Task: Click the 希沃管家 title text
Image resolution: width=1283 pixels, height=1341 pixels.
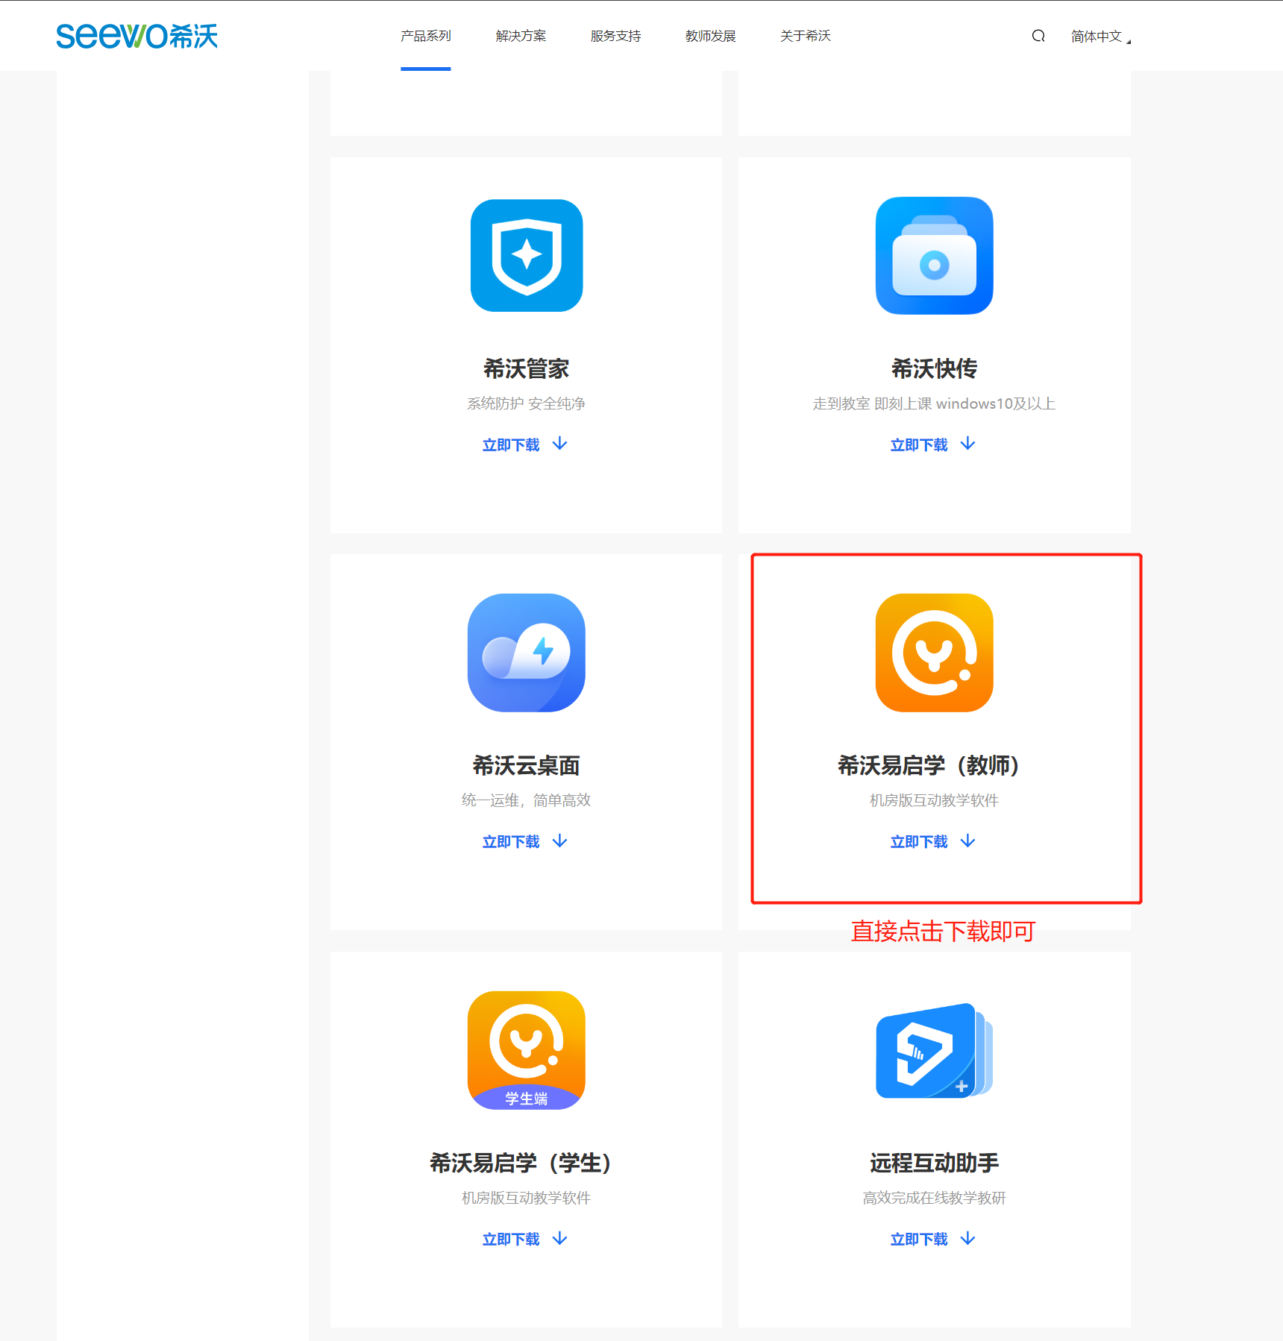Action: (x=527, y=368)
